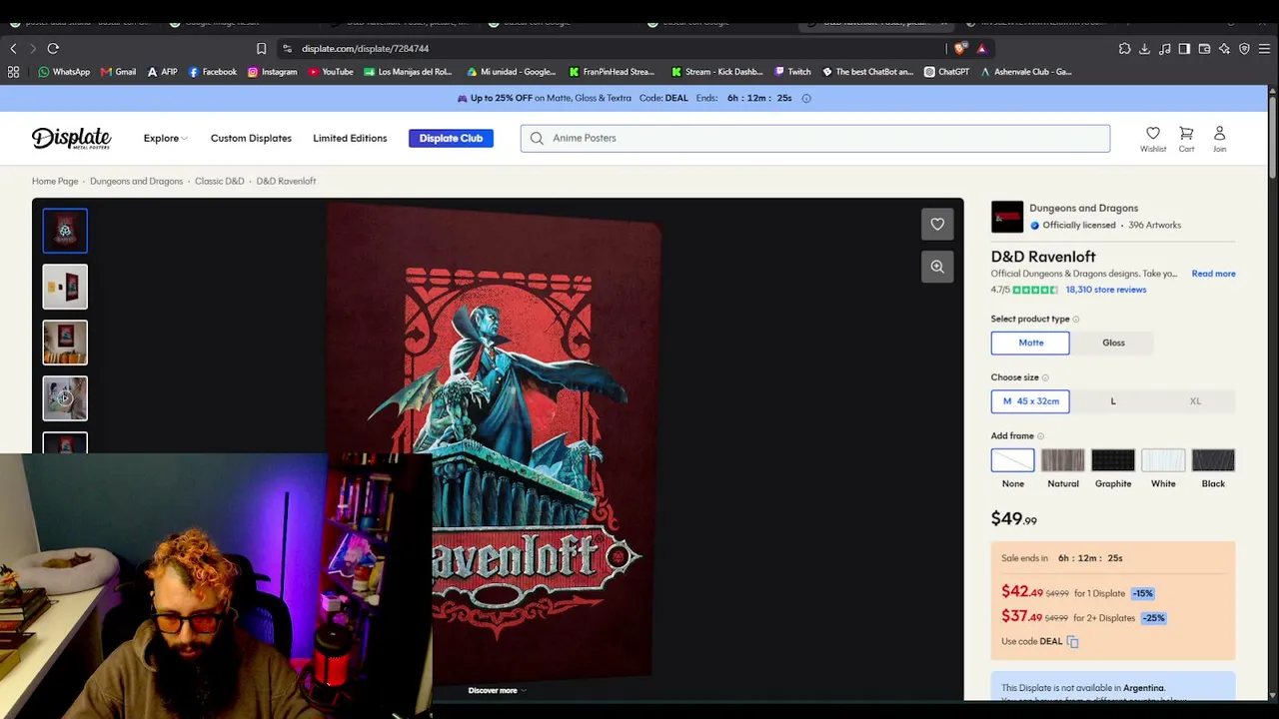Go to Home Page breadcrumb
Image resolution: width=1279 pixels, height=719 pixels.
click(55, 181)
